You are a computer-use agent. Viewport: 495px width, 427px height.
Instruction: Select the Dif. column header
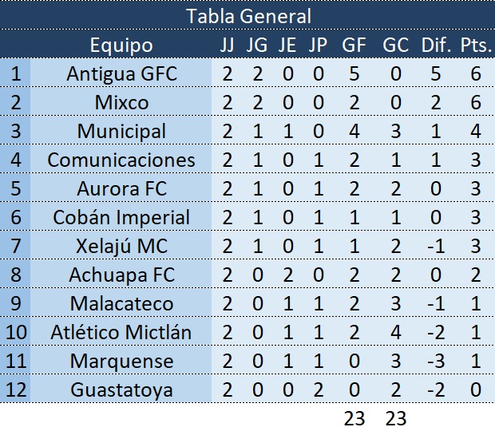point(437,45)
